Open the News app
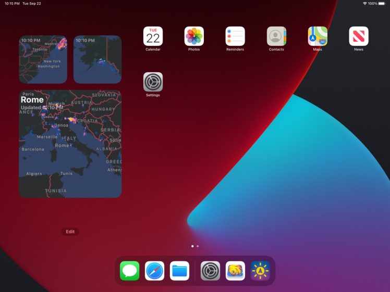Image resolution: width=390 pixels, height=292 pixels. [359, 36]
